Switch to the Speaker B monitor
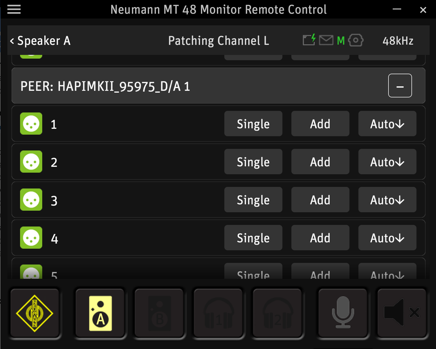 pos(159,313)
